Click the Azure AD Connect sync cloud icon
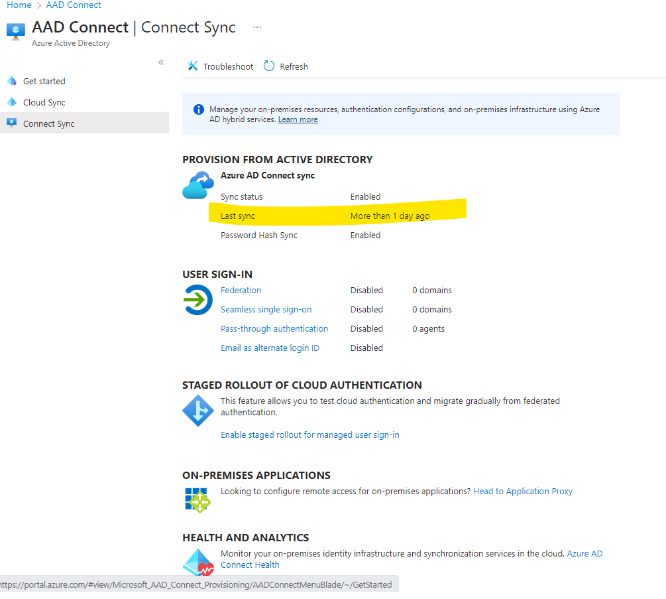This screenshot has width=666, height=599. [198, 185]
